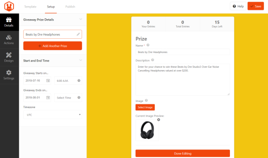The height and width of the screenshot is (158, 268).
Task: Open clock picker for start time
Action: pos(79,81)
